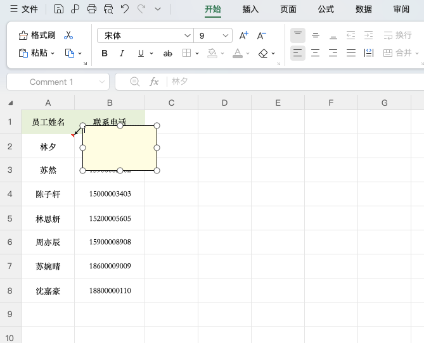Decrease font size with A- icon

262,35
